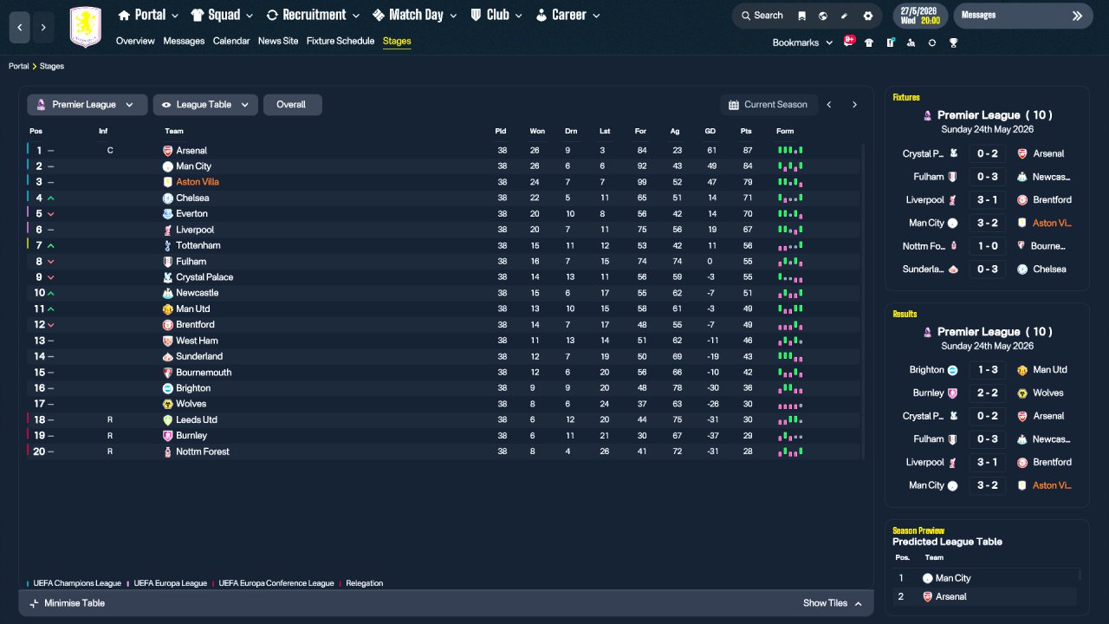Image resolution: width=1109 pixels, height=624 pixels.
Task: Open the Brighton 1 - 3 Man Utd result score
Action: [x=987, y=370]
